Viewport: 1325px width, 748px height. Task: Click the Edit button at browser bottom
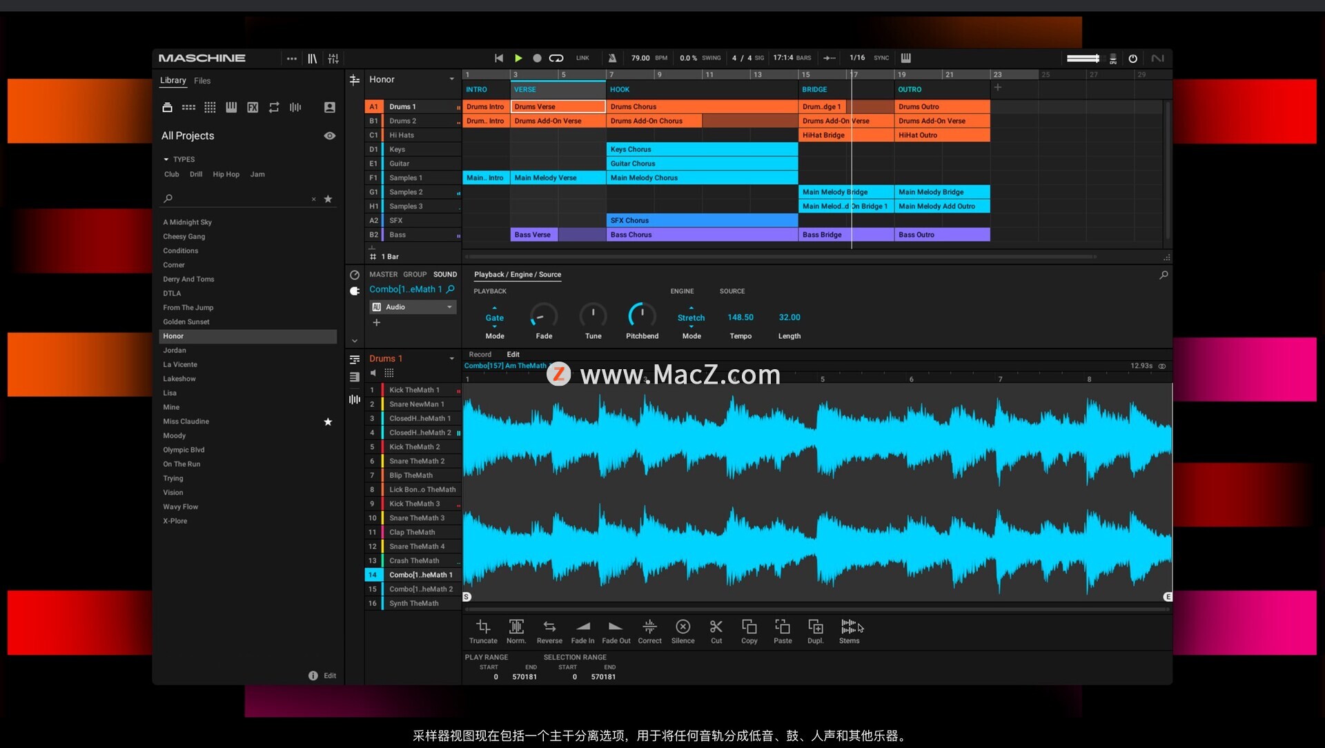(330, 676)
